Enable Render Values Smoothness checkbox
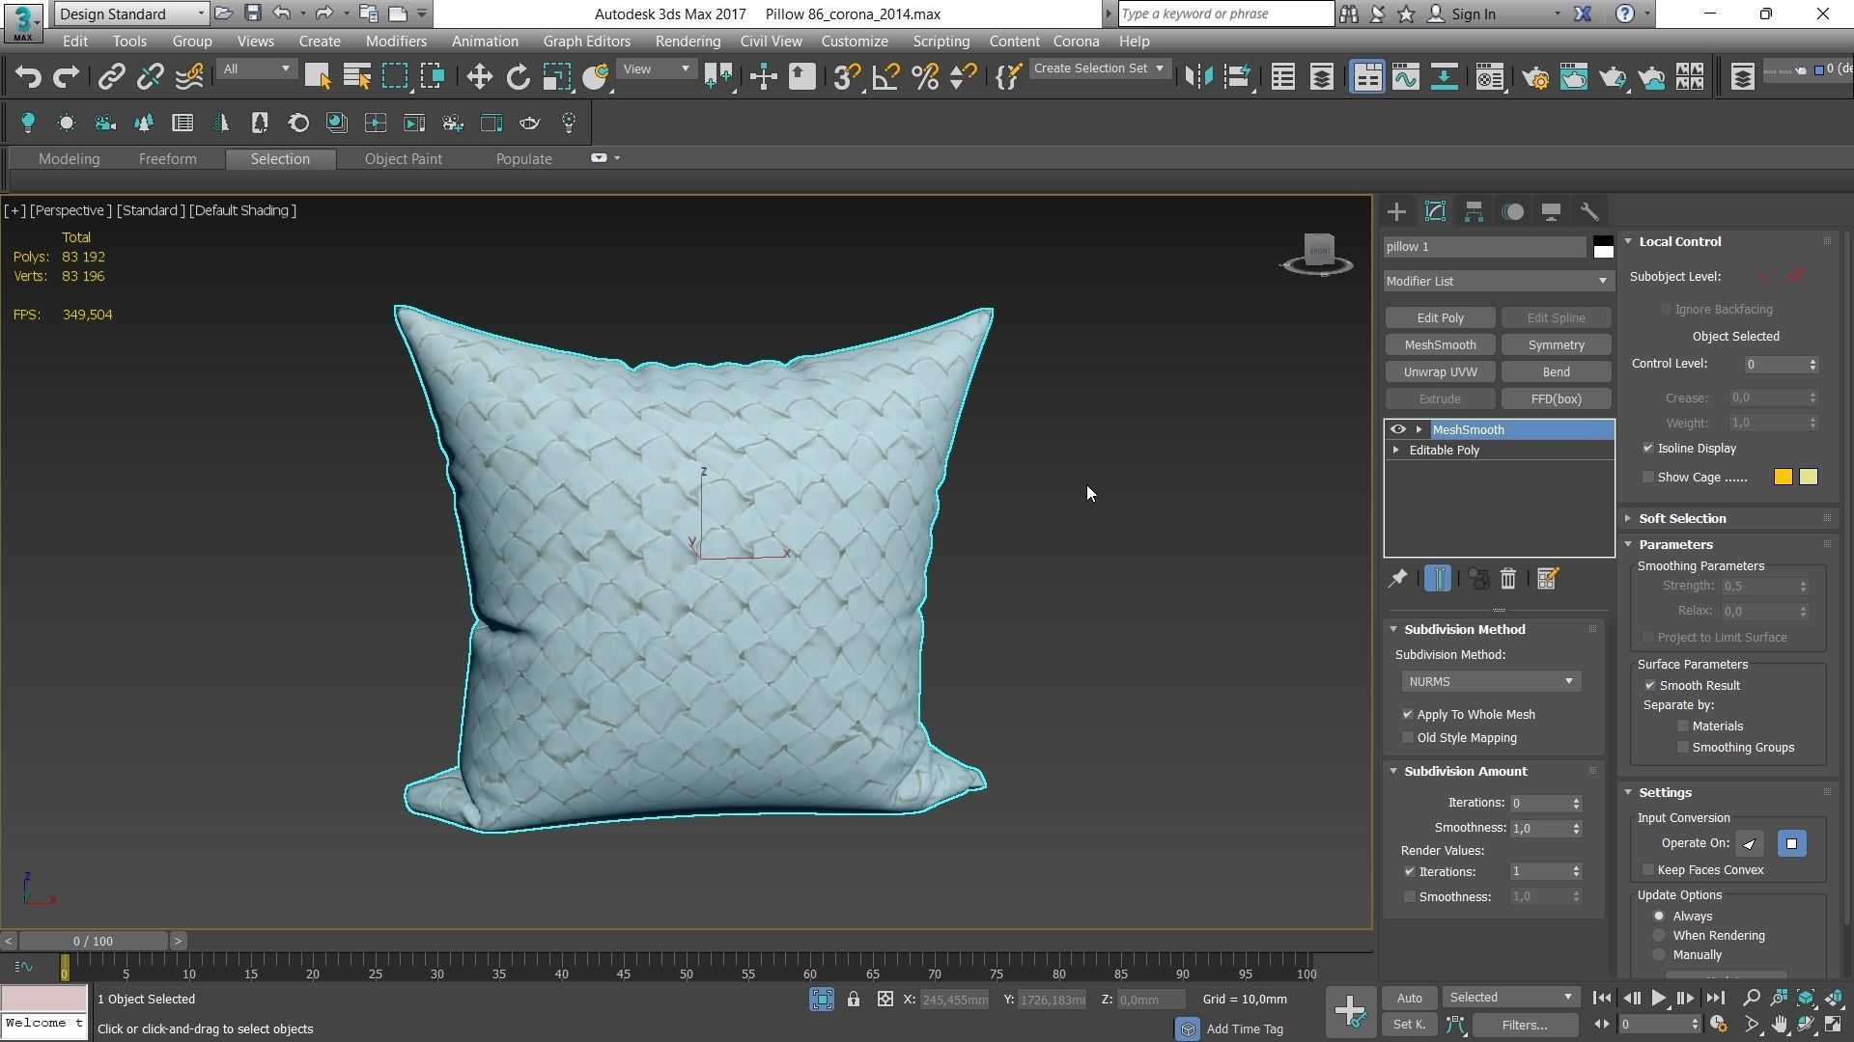This screenshot has width=1854, height=1042. [x=1410, y=897]
